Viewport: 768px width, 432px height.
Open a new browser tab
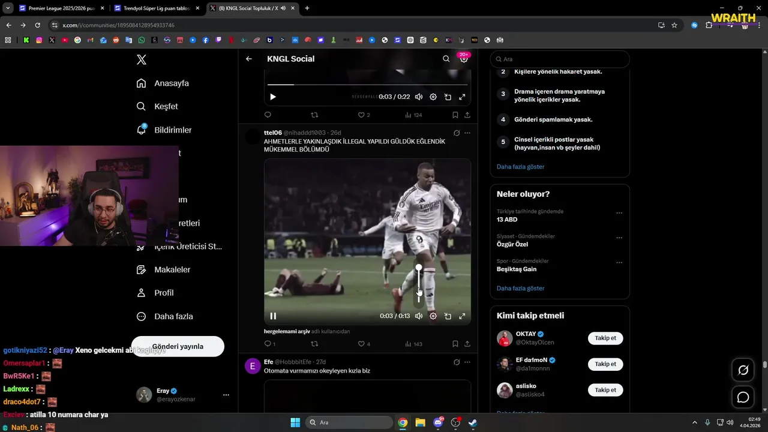coord(307,8)
